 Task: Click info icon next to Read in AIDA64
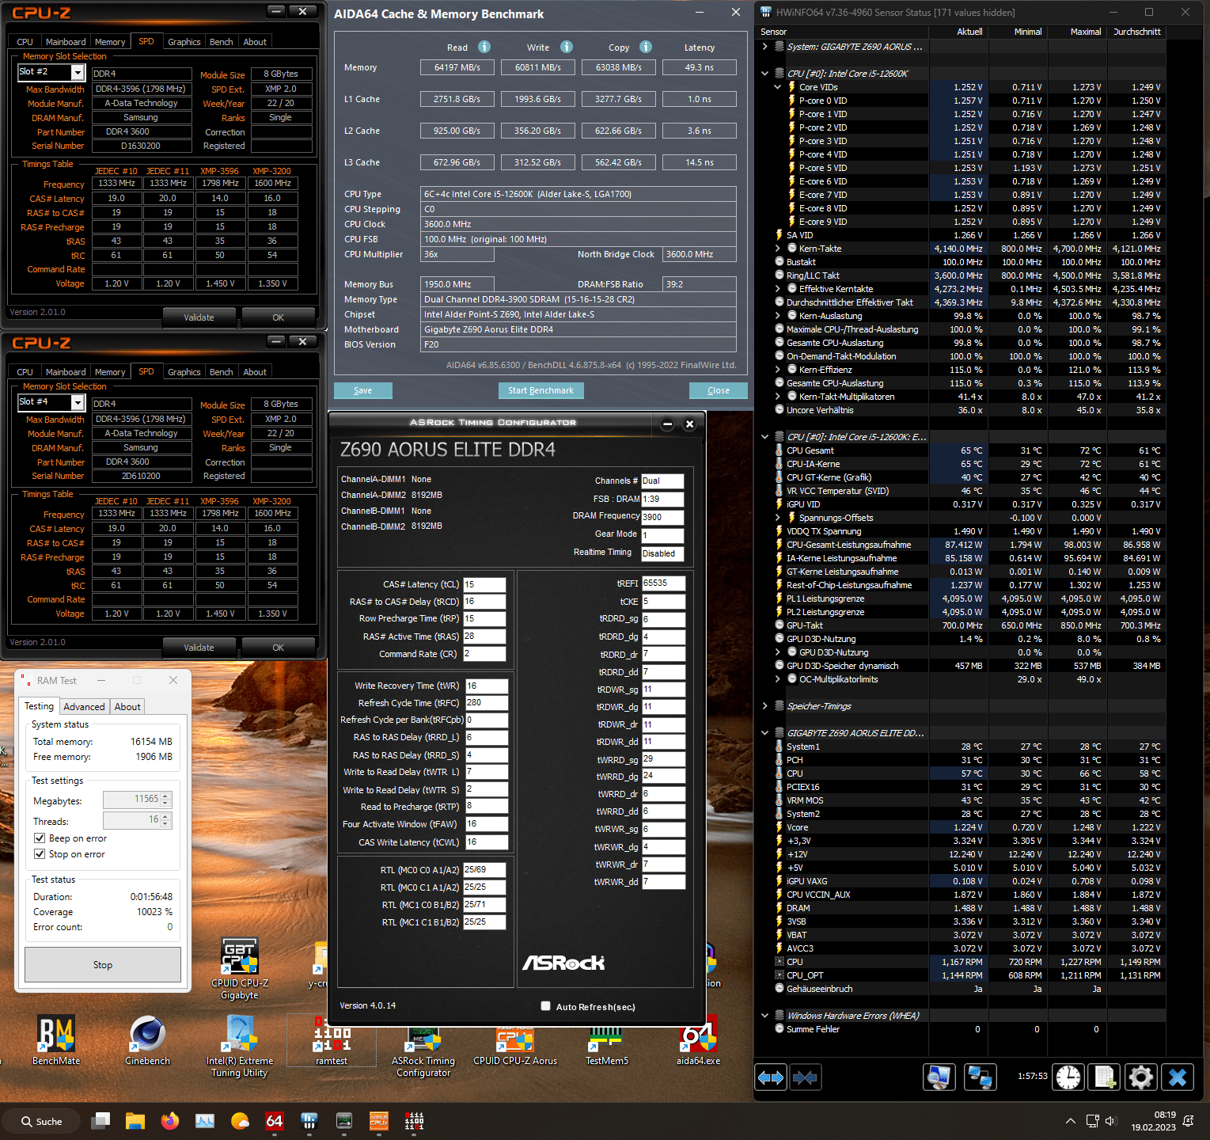(x=484, y=47)
